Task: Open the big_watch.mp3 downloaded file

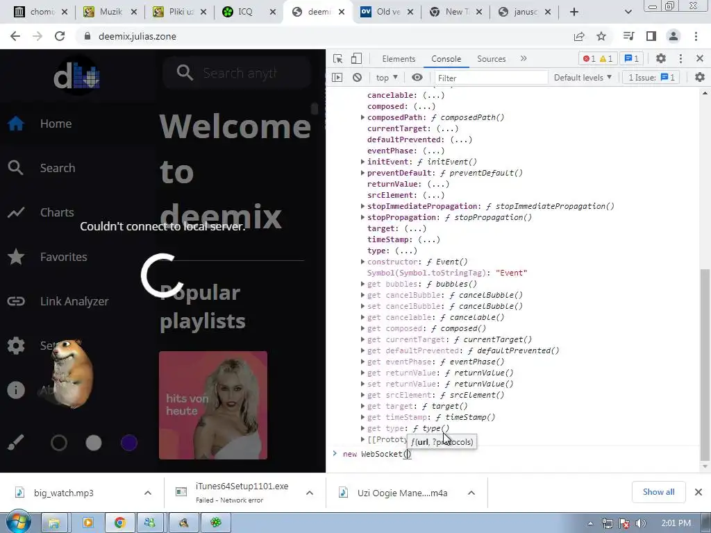Action: click(x=63, y=493)
